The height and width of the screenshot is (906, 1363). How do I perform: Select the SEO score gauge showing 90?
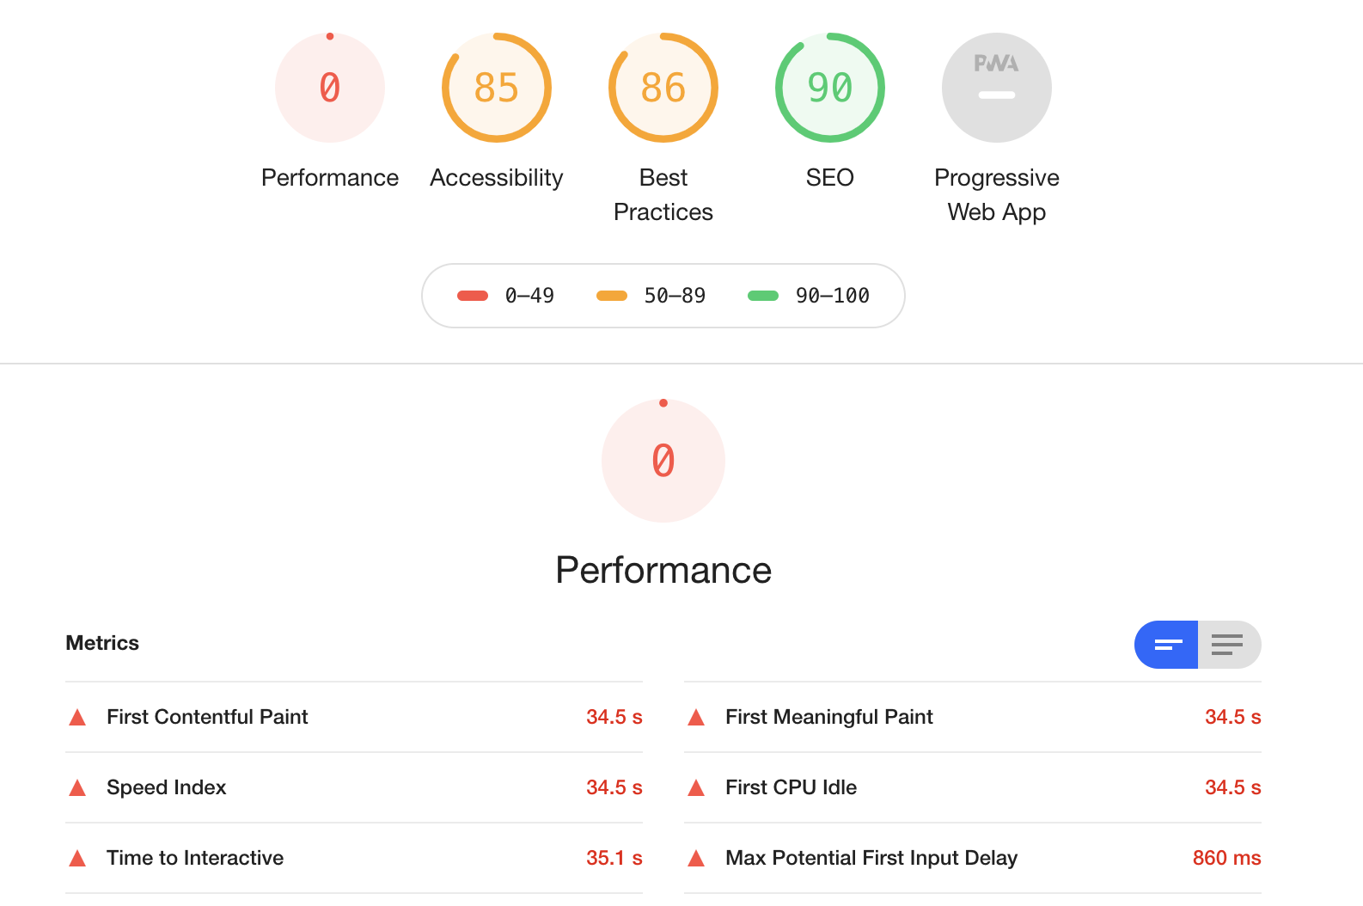coord(830,88)
